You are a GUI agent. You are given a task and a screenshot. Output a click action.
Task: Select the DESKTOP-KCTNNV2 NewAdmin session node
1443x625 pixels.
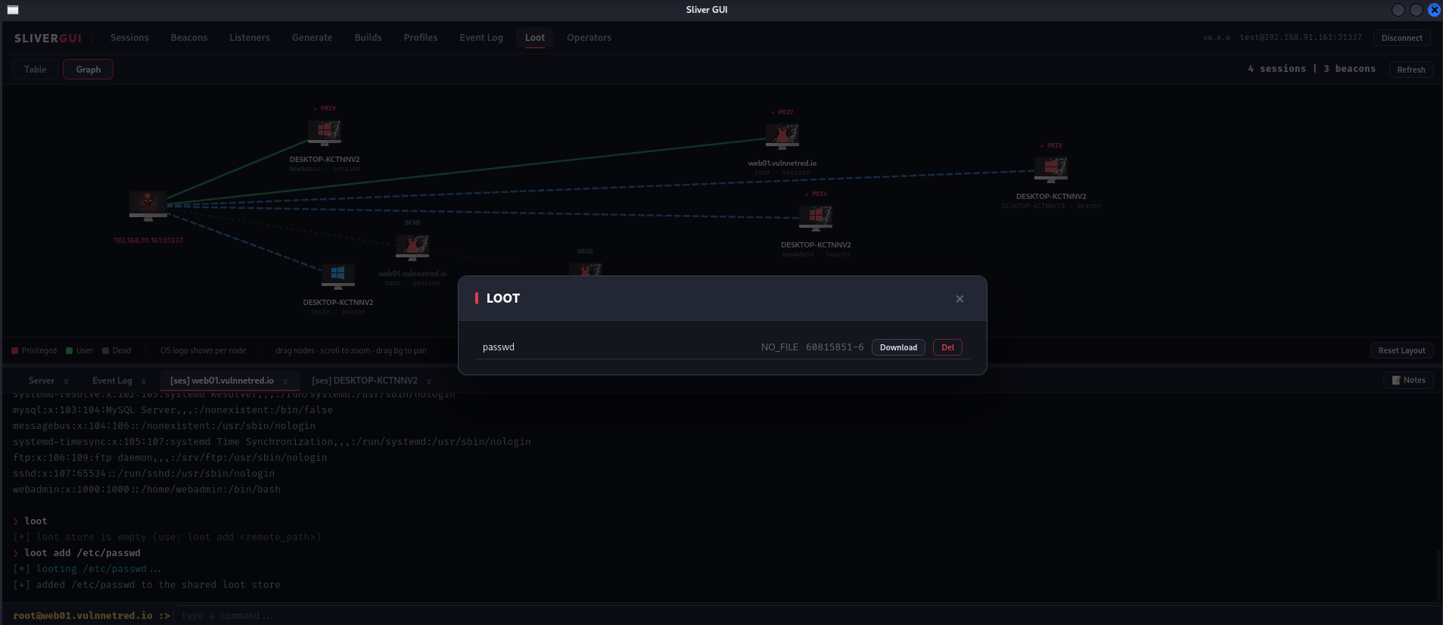click(325, 132)
